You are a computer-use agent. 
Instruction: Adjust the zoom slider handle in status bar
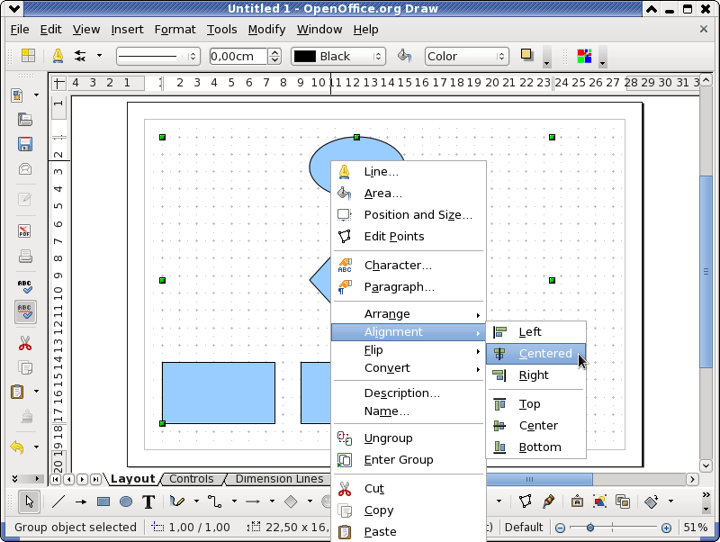click(x=590, y=528)
